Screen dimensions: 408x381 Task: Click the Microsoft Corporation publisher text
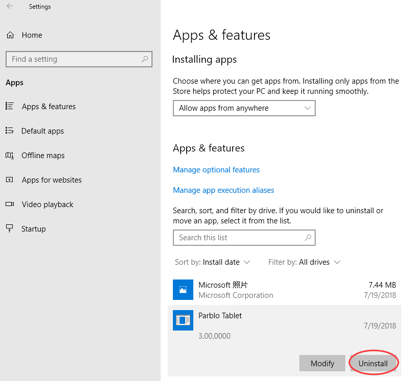236,295
